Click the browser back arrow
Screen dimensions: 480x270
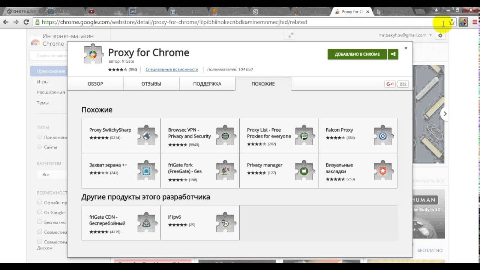[6, 22]
